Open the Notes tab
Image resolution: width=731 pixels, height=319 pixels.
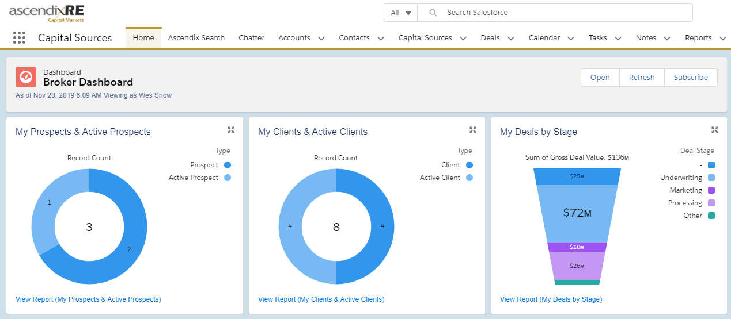646,38
